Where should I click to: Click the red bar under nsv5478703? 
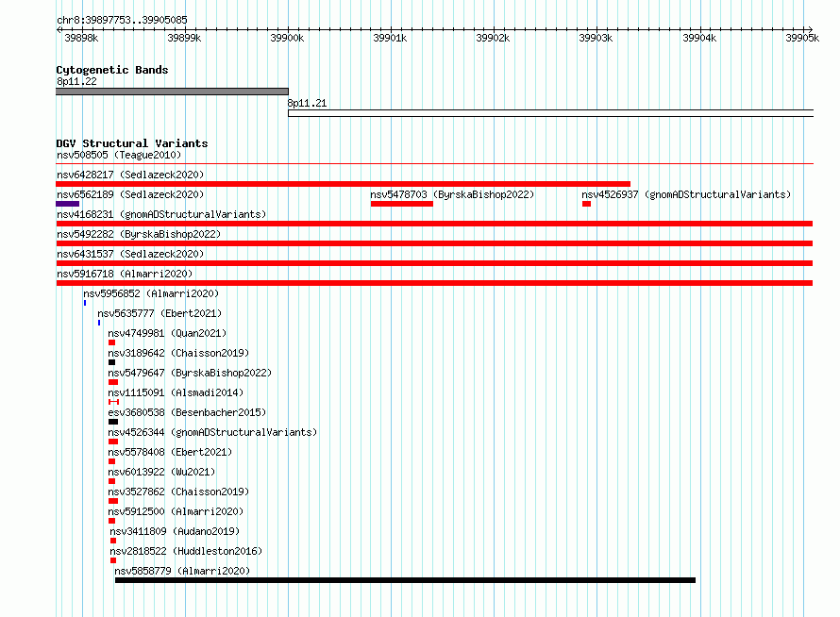pyautogui.click(x=402, y=204)
